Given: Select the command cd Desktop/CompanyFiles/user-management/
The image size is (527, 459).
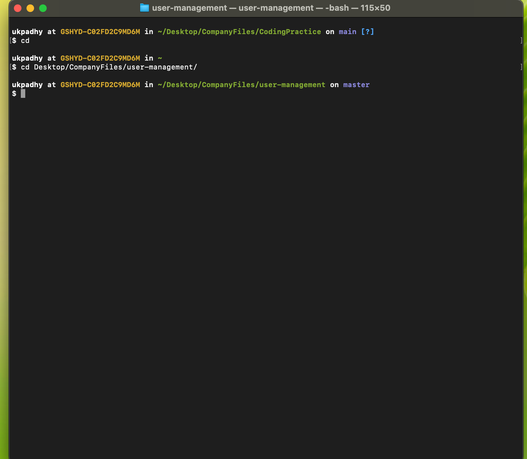Looking at the screenshot, I should 109,67.
